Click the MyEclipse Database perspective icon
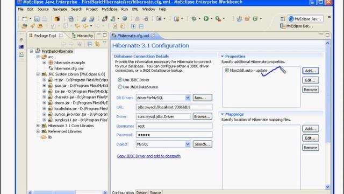This screenshot has width=344, height=194. click(x=283, y=26)
